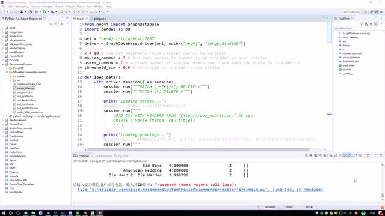Viewport: 385px width, 216px height.
Task: Open the Run button dropdown arrow
Action: click(x=48, y=12)
